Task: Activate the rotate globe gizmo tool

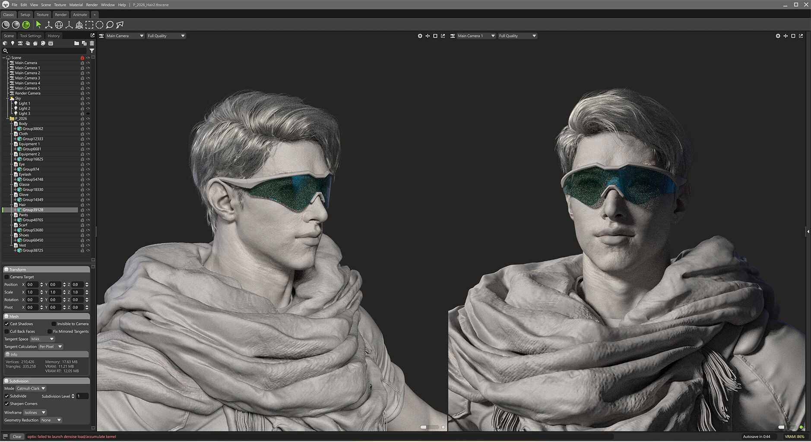Action: tap(59, 25)
